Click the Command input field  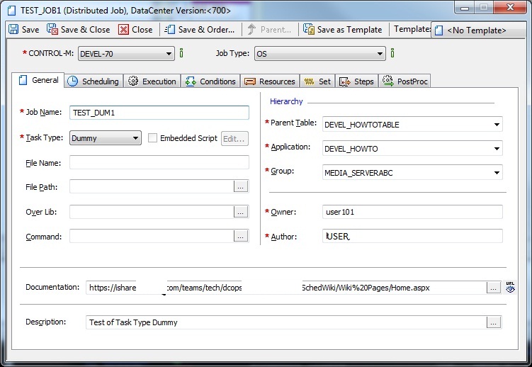(152, 236)
